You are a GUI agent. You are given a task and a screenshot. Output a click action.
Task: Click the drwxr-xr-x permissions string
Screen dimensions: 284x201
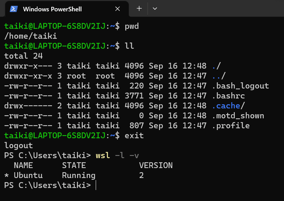pyautogui.click(x=28, y=76)
